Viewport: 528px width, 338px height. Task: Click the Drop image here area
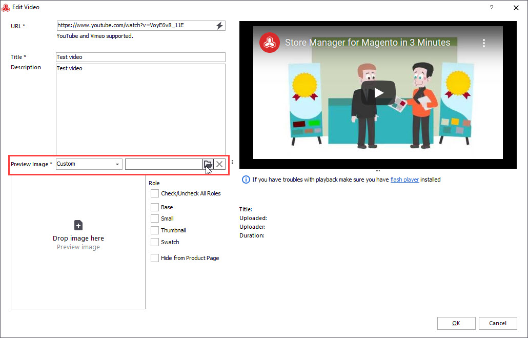tap(78, 242)
